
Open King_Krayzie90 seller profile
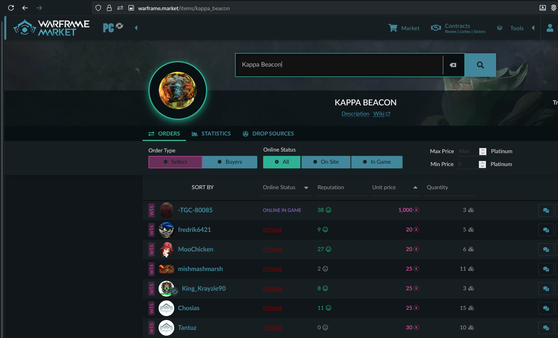(x=204, y=288)
